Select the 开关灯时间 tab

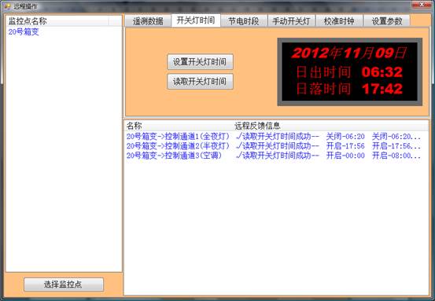[x=196, y=20]
